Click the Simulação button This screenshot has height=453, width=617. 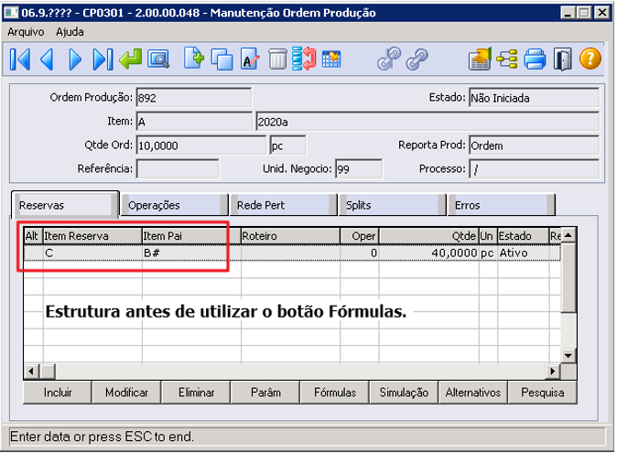[404, 393]
